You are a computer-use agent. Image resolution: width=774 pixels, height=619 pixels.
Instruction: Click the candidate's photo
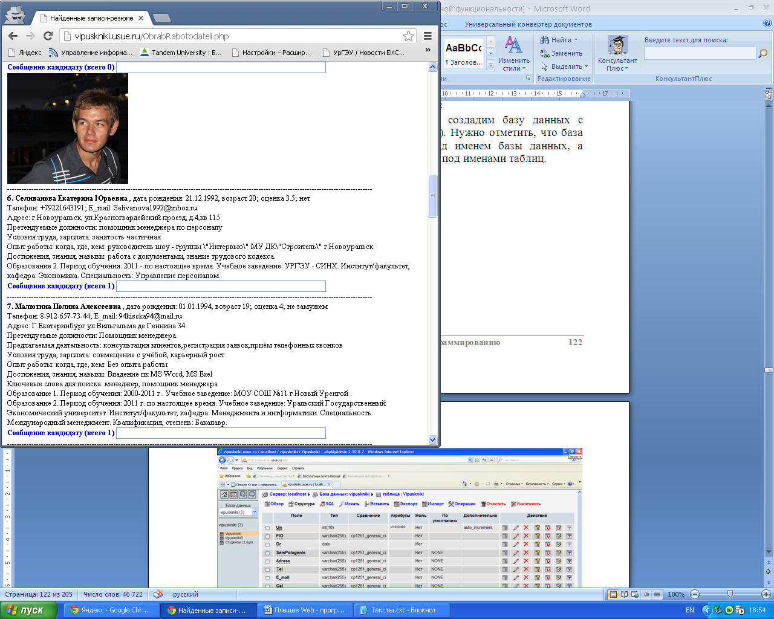coord(68,128)
